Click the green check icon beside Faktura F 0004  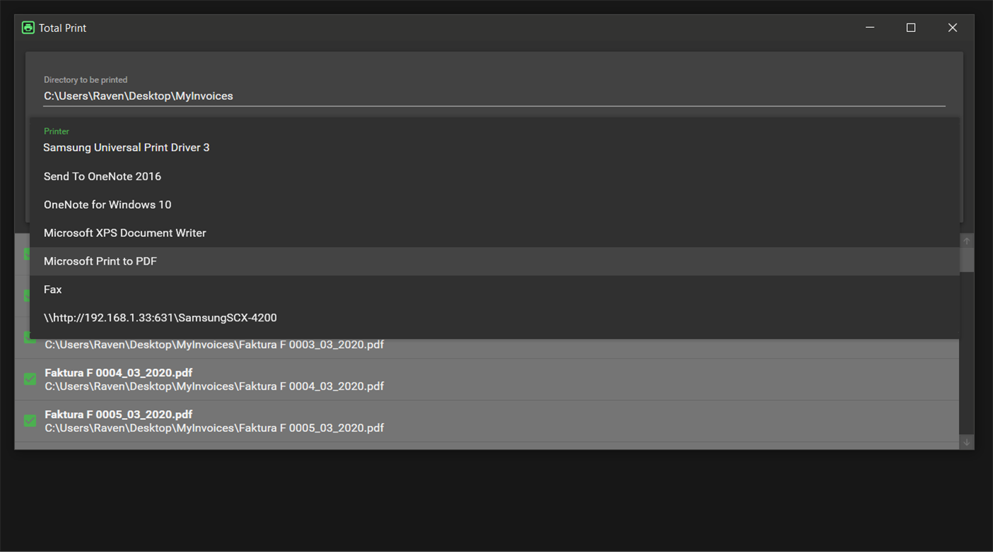click(x=29, y=379)
